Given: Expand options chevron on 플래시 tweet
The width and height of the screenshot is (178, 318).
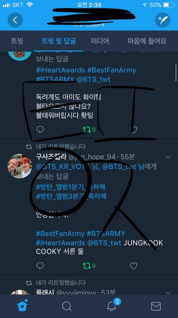Looking at the screenshot, I should tap(168, 293).
